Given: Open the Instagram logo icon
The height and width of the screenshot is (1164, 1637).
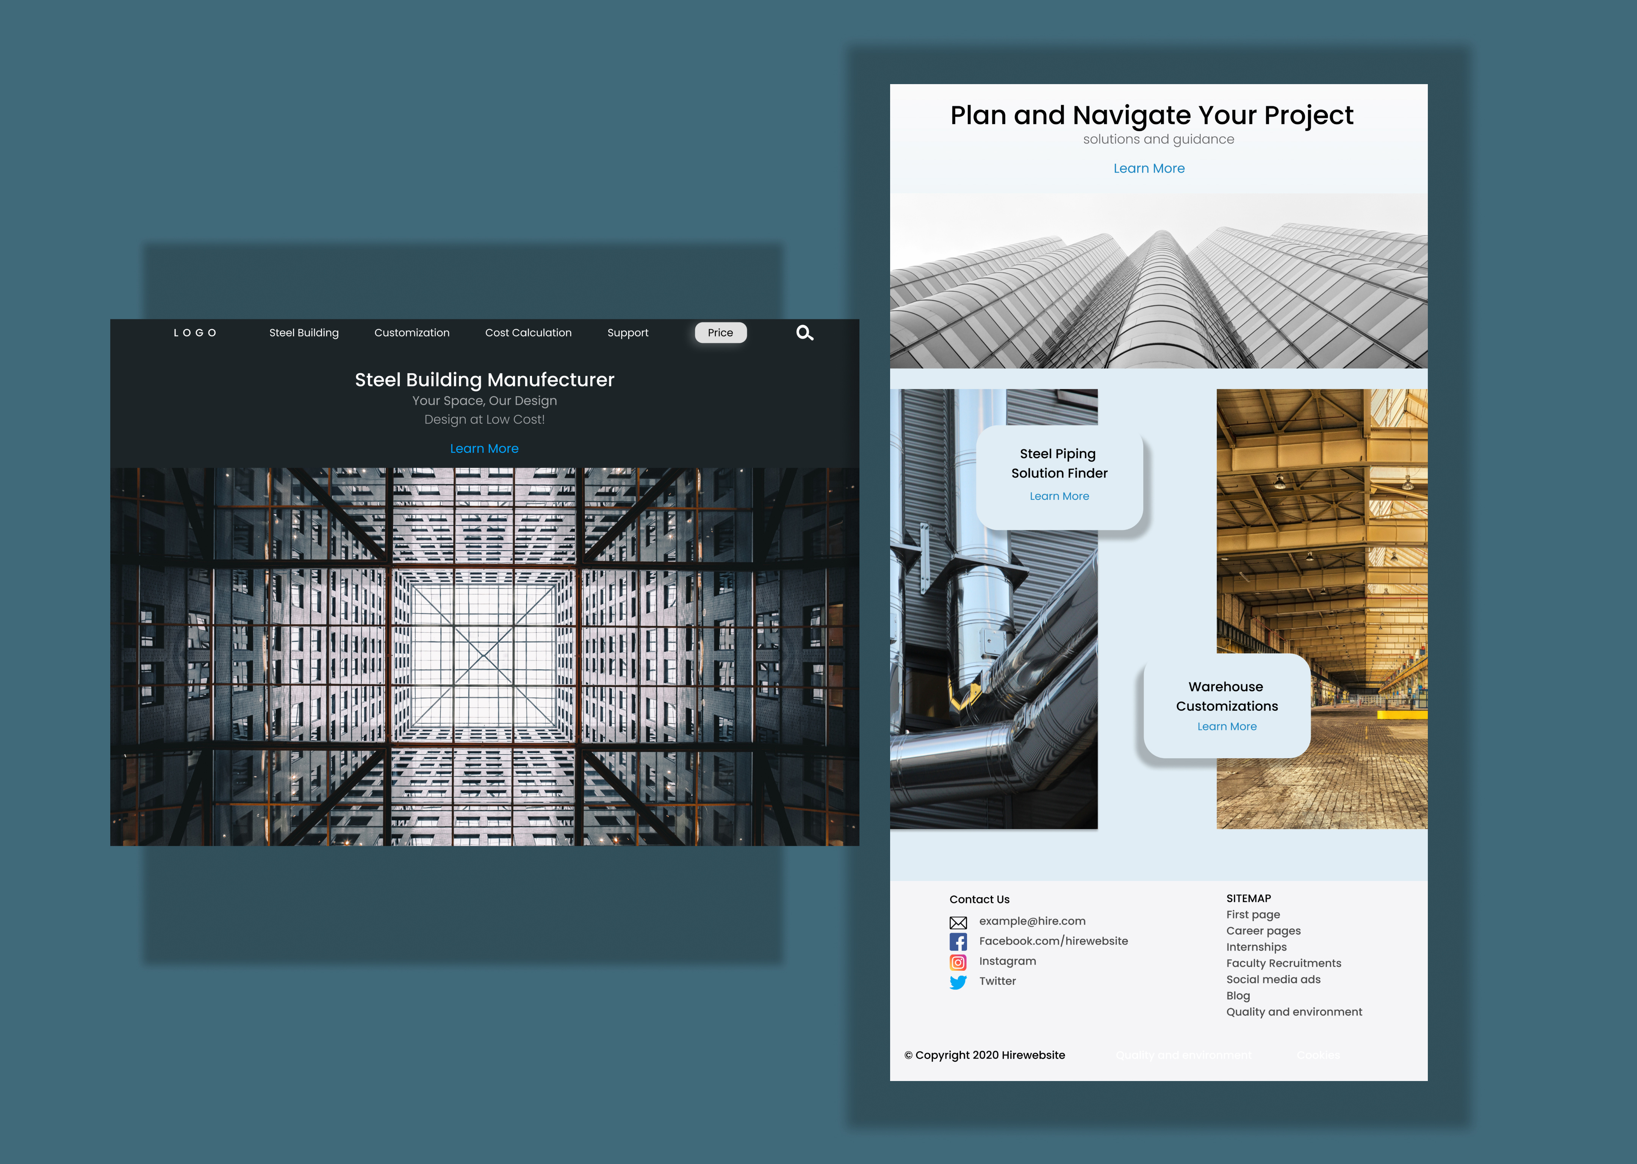Looking at the screenshot, I should (x=958, y=962).
